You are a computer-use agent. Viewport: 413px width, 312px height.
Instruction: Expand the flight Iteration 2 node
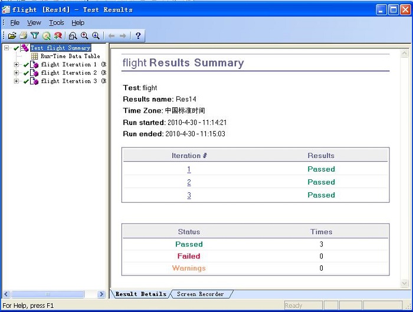(17, 73)
